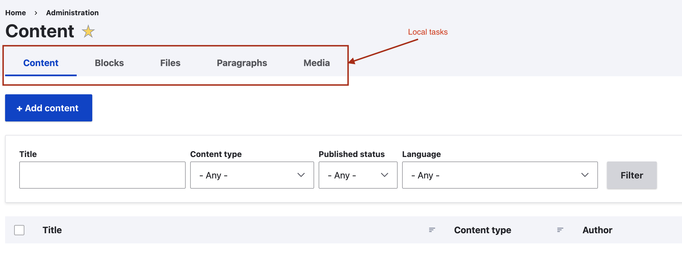
Task: Toggle the select-all checkbox in table header
Action: (x=19, y=230)
